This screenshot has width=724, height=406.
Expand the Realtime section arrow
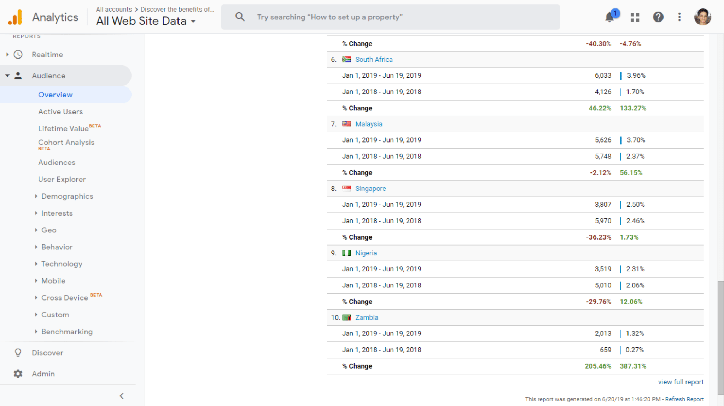tap(7, 54)
